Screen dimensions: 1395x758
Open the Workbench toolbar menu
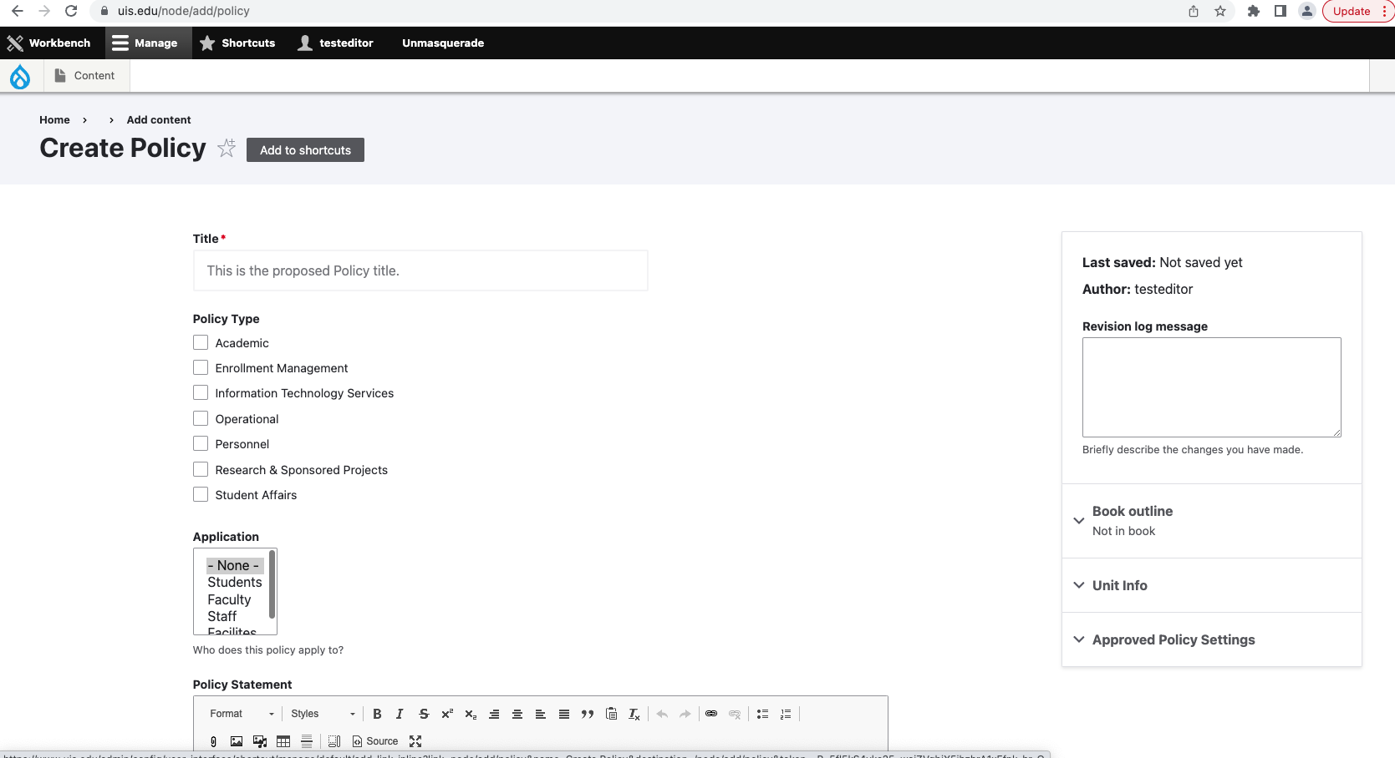click(49, 43)
